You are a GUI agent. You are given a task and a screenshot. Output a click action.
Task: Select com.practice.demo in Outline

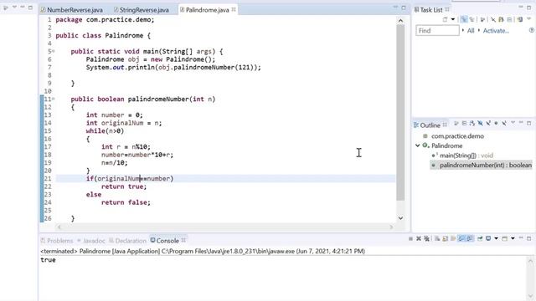(x=457, y=136)
